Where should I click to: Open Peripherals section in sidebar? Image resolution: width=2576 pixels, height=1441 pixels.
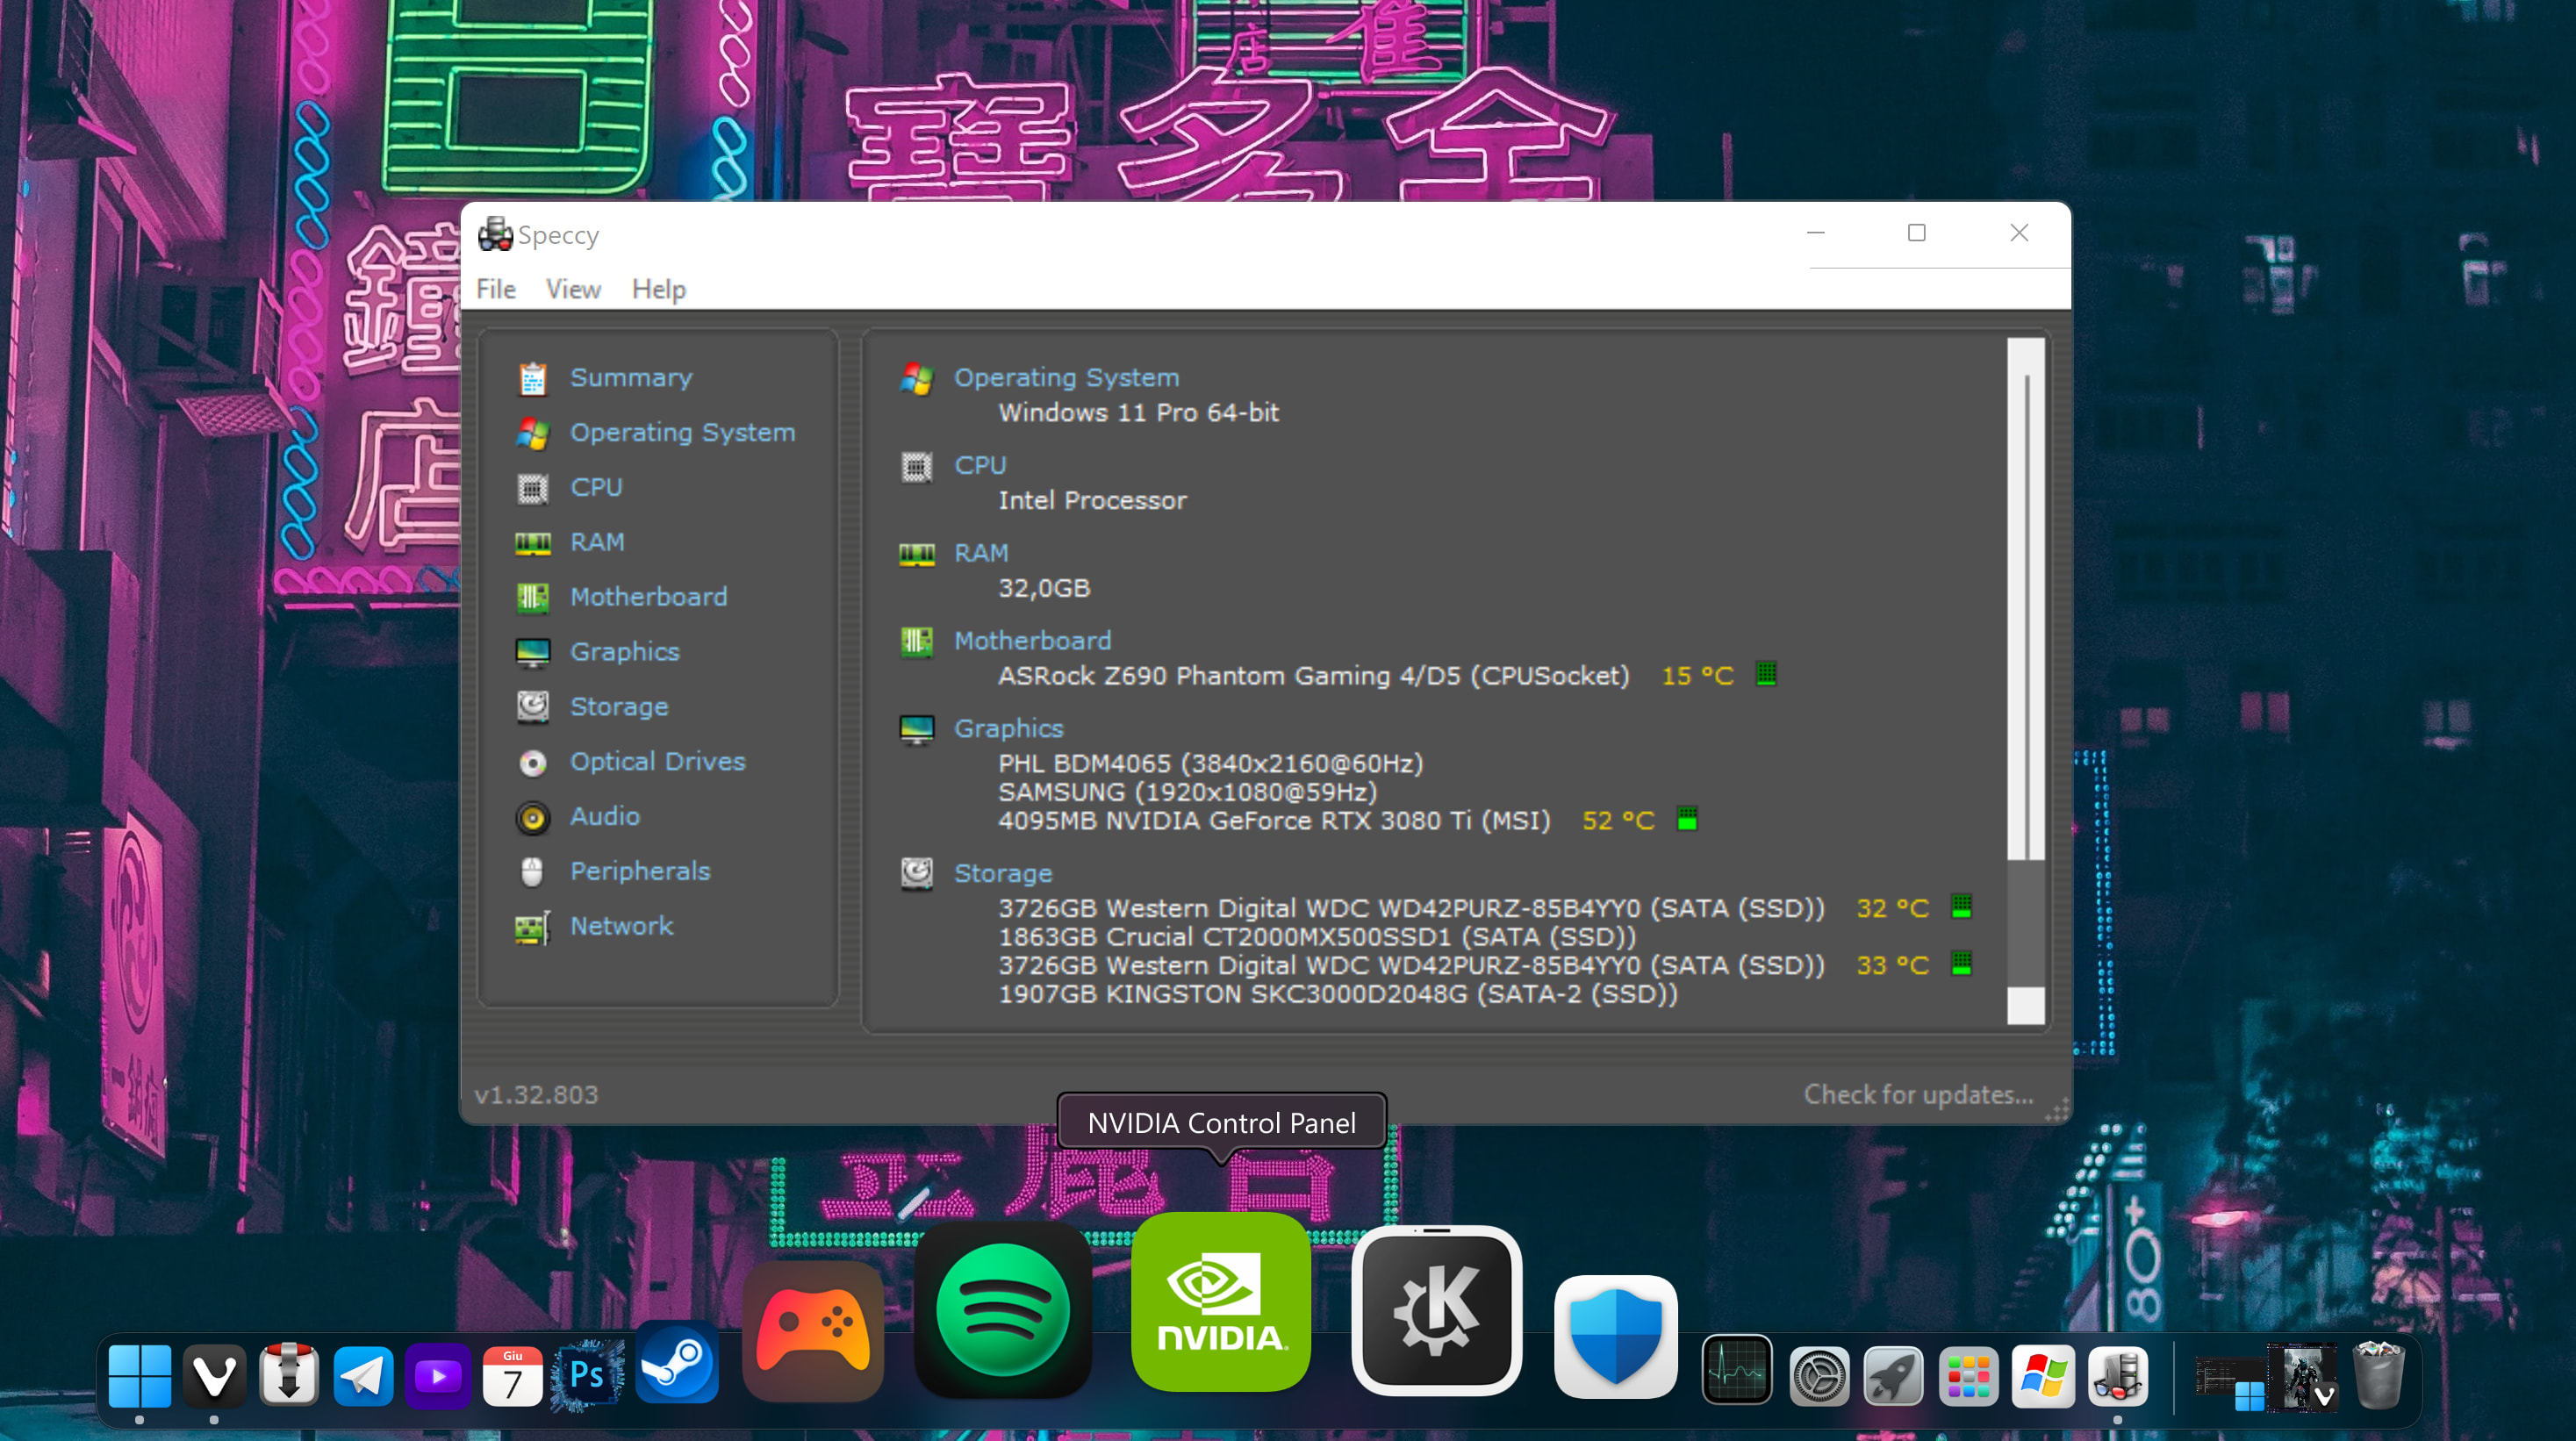[x=639, y=872]
